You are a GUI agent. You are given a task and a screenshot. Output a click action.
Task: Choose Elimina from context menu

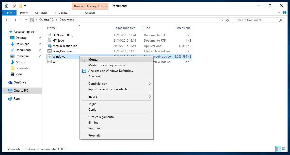[x=116, y=123]
